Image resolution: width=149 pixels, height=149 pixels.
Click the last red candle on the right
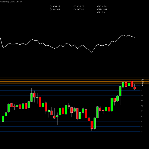click(135, 88)
